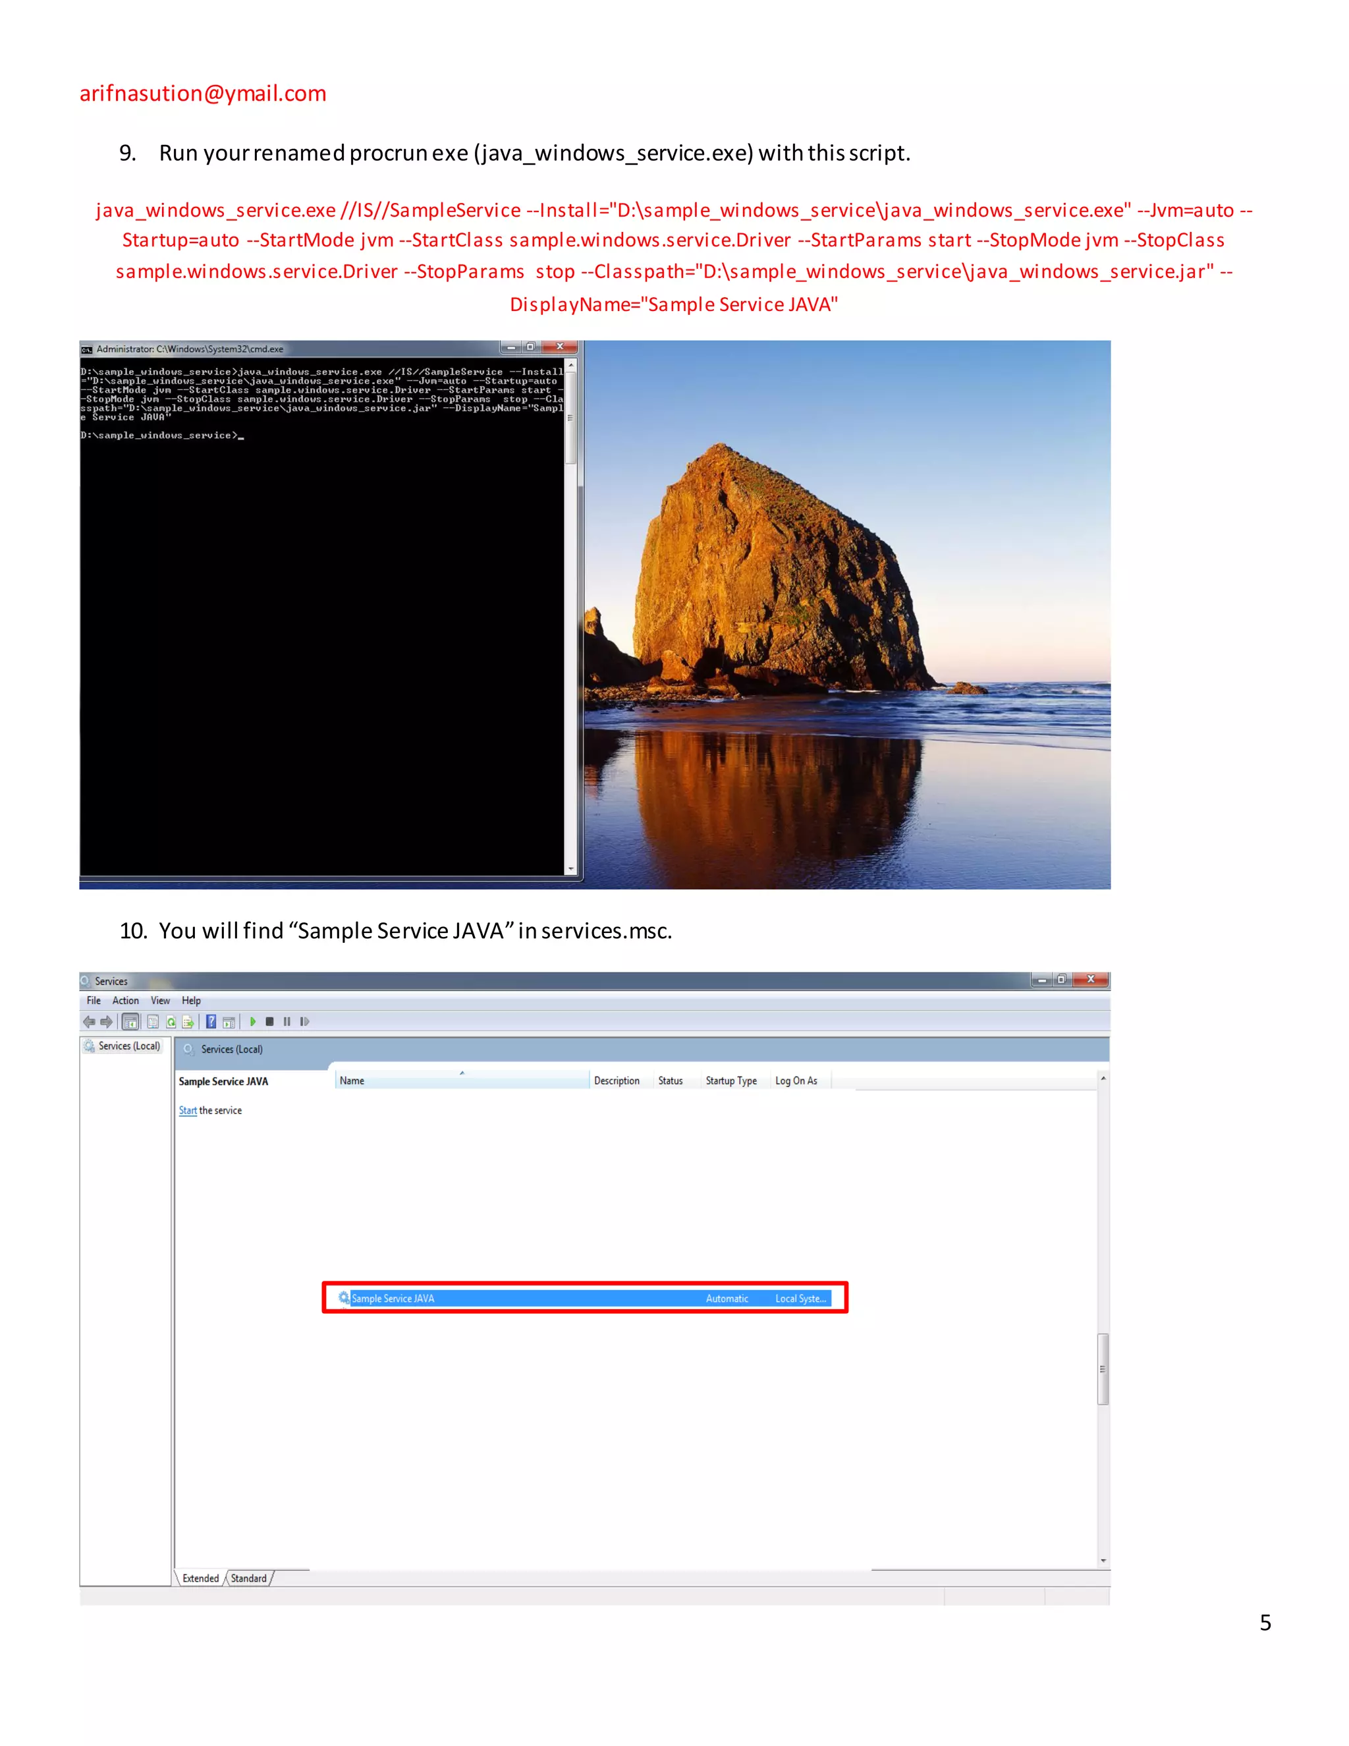Go forward using Services toolbar arrow
Screen dimensions: 1349x1746
106,1022
